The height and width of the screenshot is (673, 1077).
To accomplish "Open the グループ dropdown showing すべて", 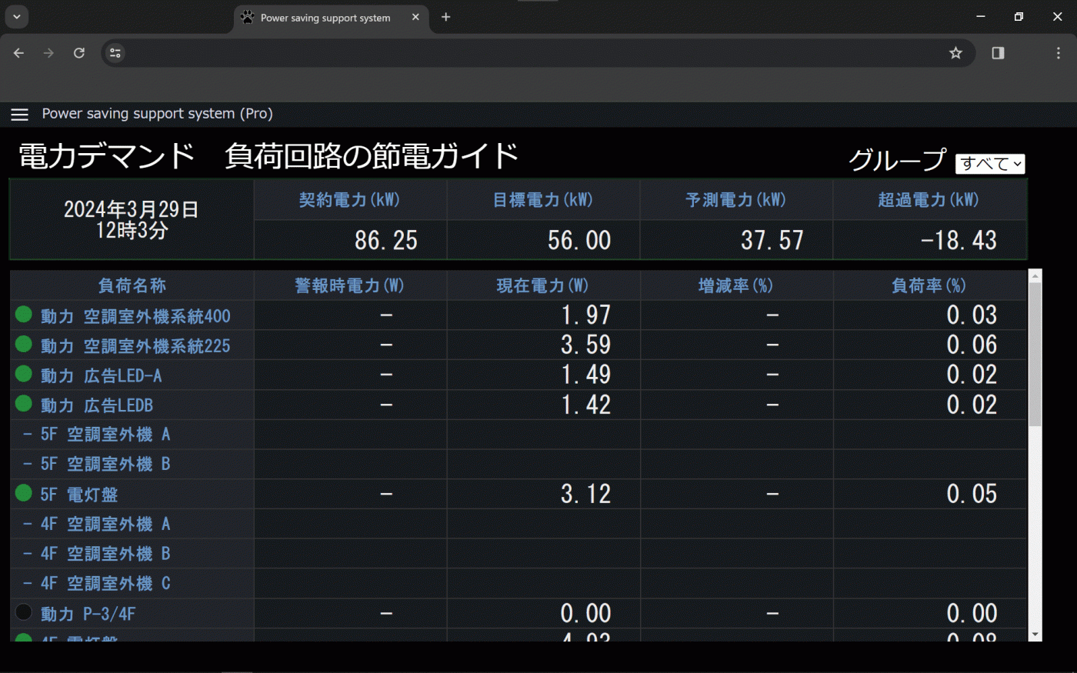I will pyautogui.click(x=990, y=164).
